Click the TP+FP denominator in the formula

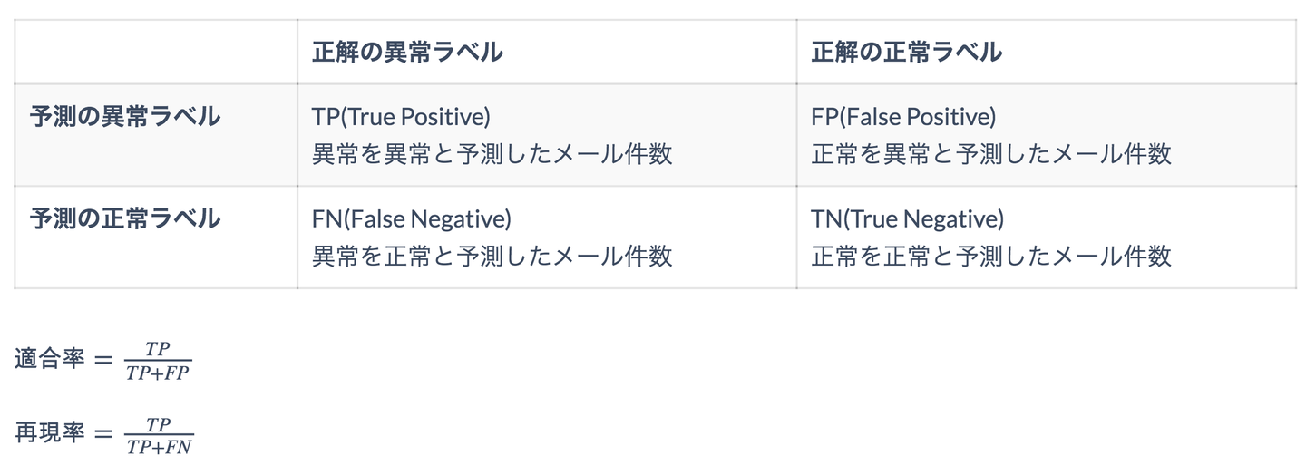pos(158,373)
